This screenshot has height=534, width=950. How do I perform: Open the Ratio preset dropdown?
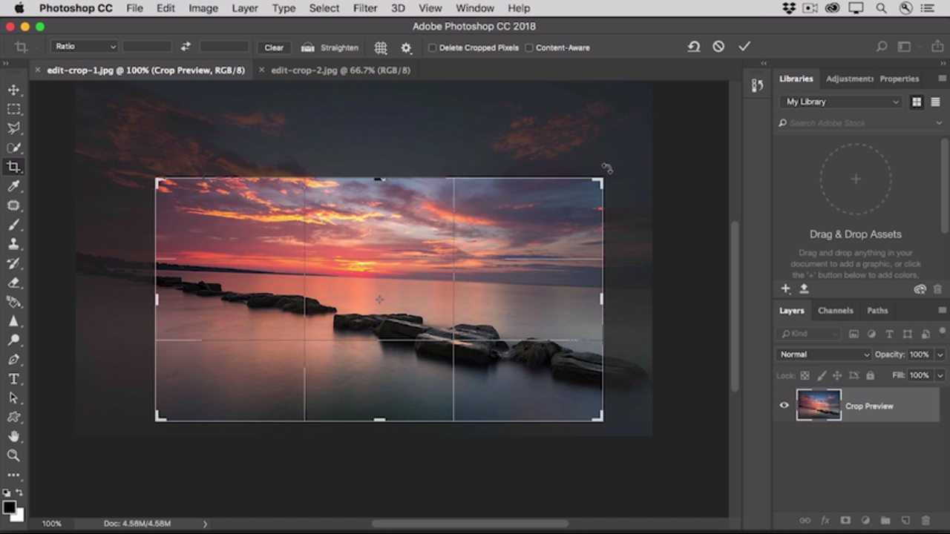(x=85, y=47)
